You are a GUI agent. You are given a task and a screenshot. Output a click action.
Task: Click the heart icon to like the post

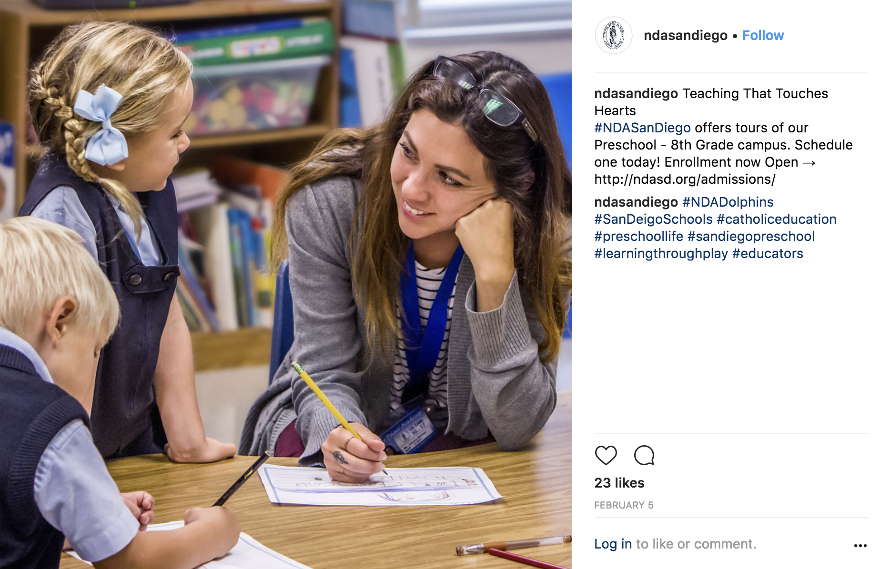pos(606,455)
